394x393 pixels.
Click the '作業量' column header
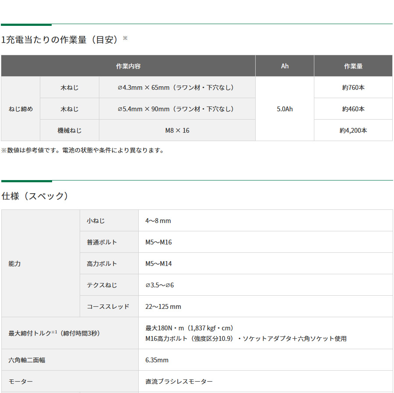coord(353,66)
